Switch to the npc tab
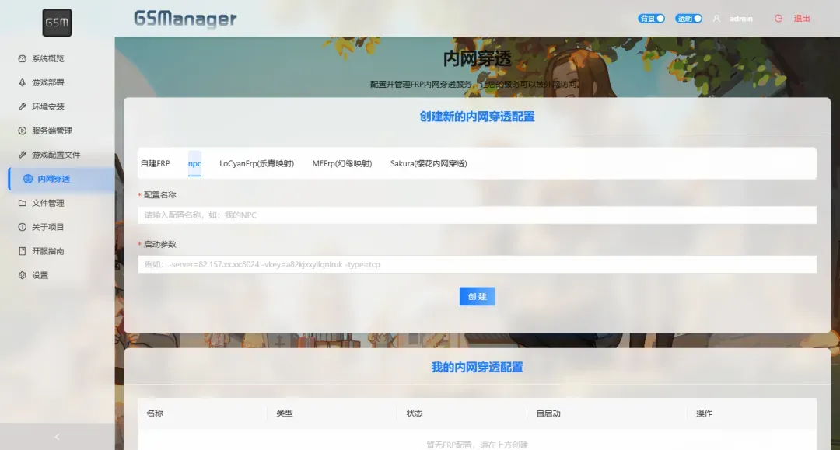840x450 pixels. coord(194,163)
